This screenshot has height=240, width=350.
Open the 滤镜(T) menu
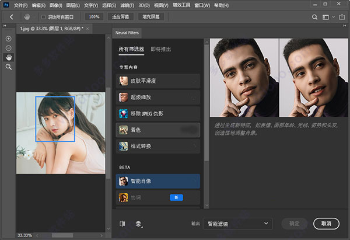127,5
